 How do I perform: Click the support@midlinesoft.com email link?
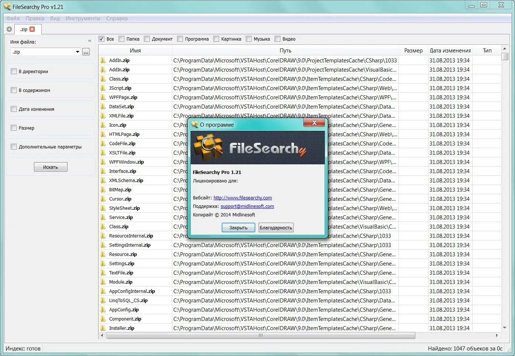pyautogui.click(x=247, y=206)
